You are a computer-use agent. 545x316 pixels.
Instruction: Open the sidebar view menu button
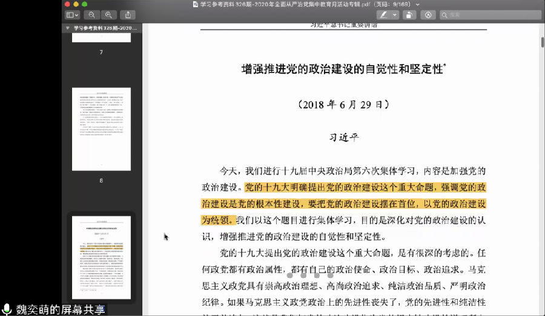[x=72, y=15]
